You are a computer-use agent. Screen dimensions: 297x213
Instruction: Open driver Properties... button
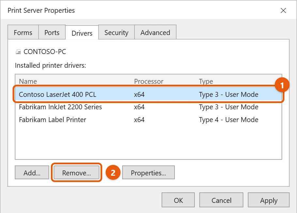148,172
